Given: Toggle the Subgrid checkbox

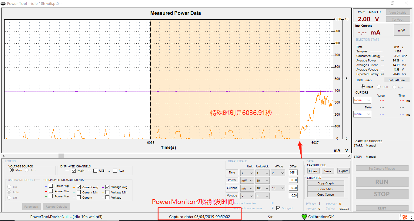Looking at the screenshot, I should click(x=279, y=208).
